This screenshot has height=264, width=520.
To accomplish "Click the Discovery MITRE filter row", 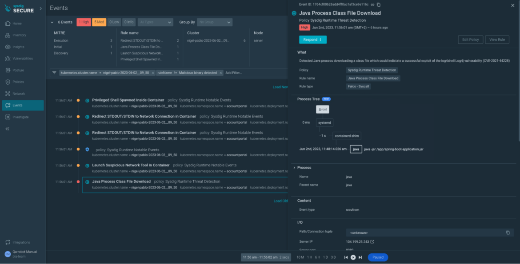I will click(x=83, y=53).
